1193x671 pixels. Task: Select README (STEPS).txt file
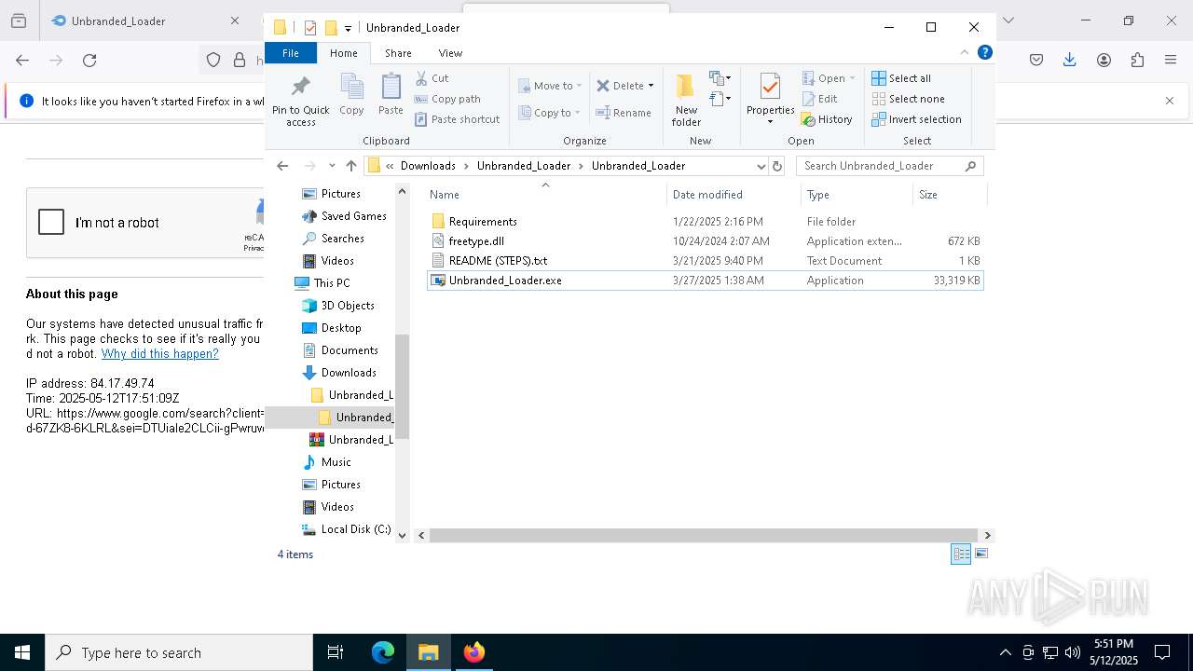tap(705, 261)
